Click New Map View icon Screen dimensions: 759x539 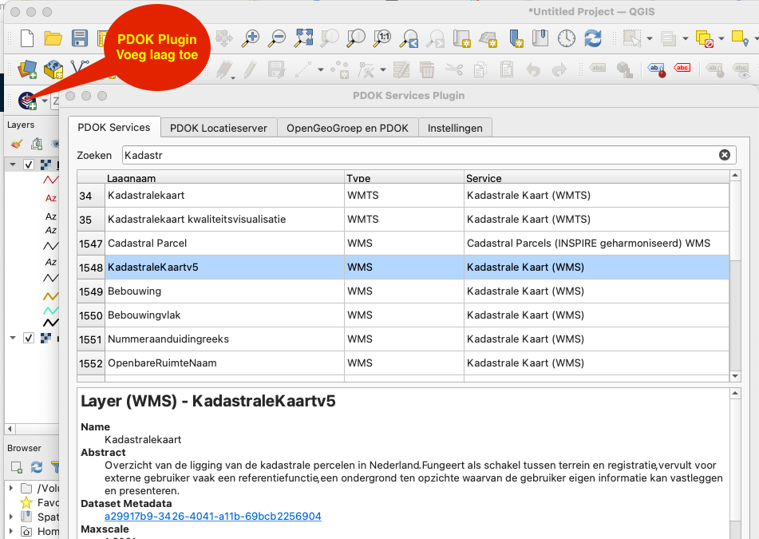click(x=461, y=38)
